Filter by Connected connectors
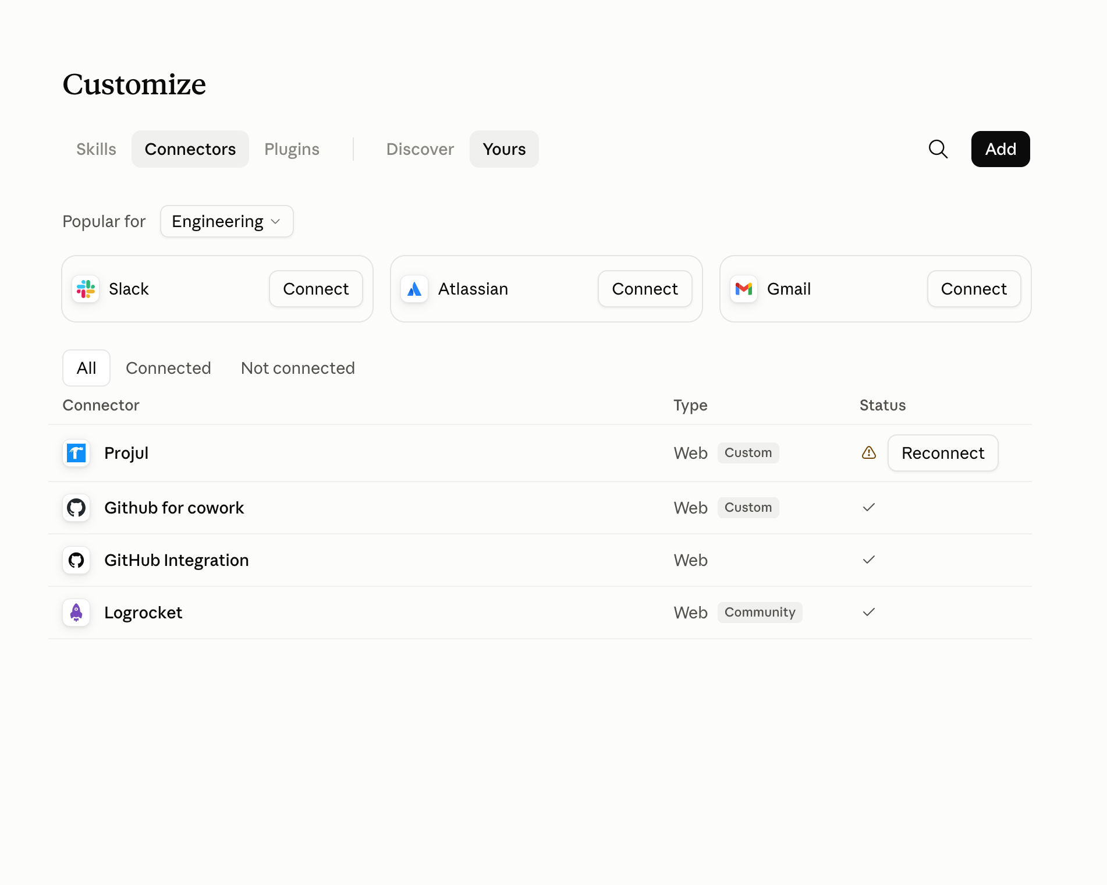 tap(168, 368)
